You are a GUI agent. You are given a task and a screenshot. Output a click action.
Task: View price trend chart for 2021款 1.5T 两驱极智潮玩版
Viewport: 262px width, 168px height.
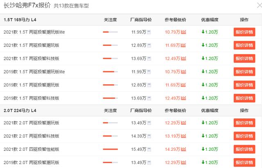click(183, 45)
